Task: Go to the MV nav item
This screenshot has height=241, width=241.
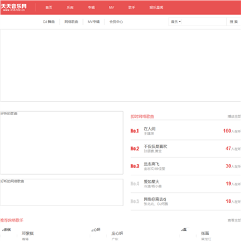Action: pyautogui.click(x=111, y=7)
